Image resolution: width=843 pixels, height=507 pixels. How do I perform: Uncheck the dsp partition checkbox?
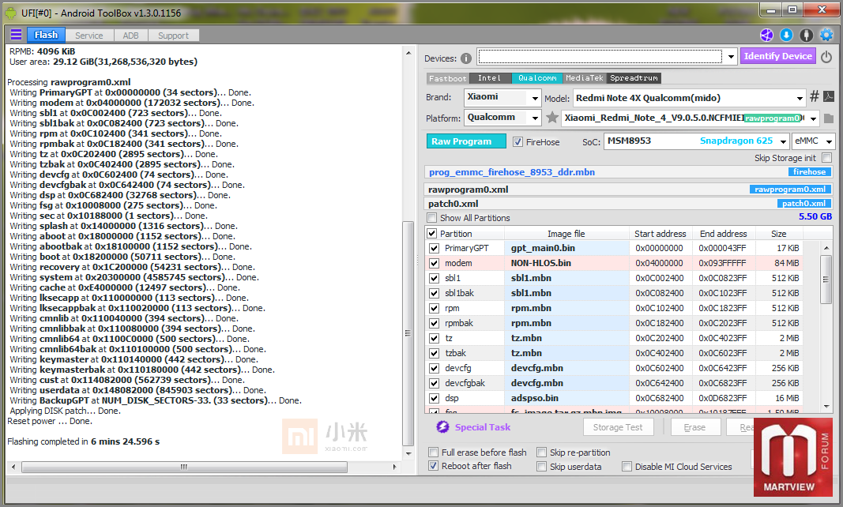coord(434,398)
